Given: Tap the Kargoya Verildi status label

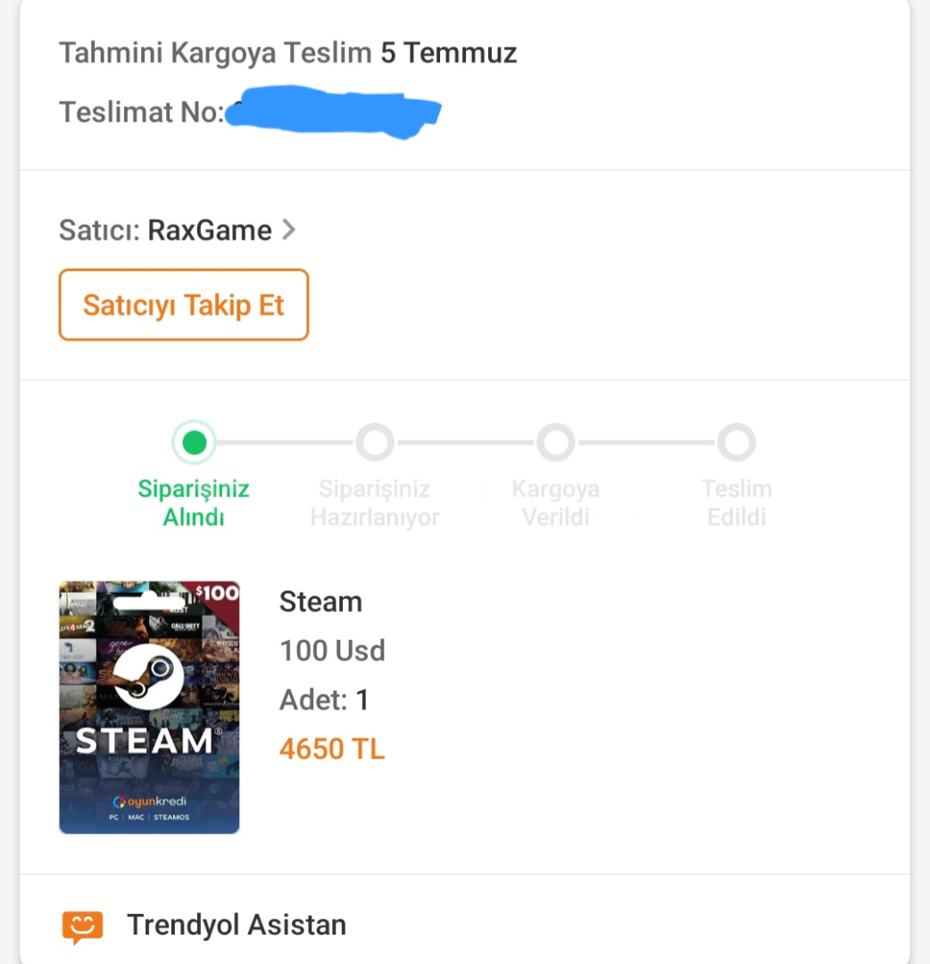Looking at the screenshot, I should tap(556, 503).
